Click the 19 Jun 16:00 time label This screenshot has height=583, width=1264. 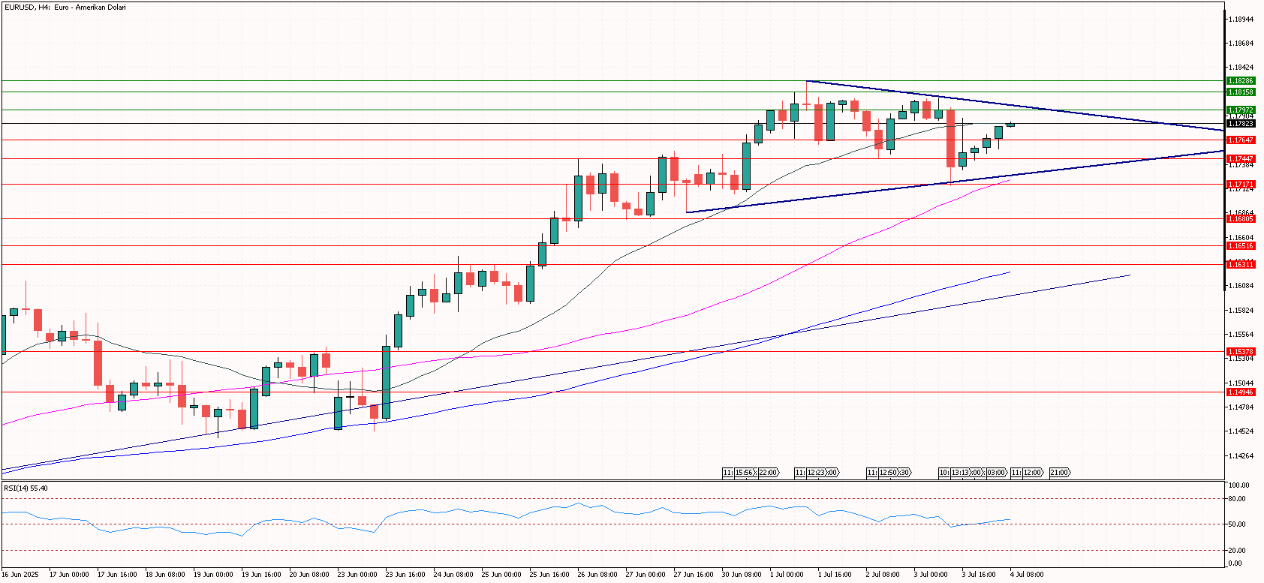(261, 575)
